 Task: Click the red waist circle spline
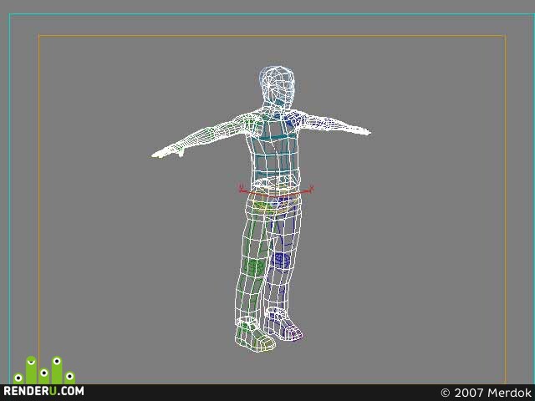(276, 193)
